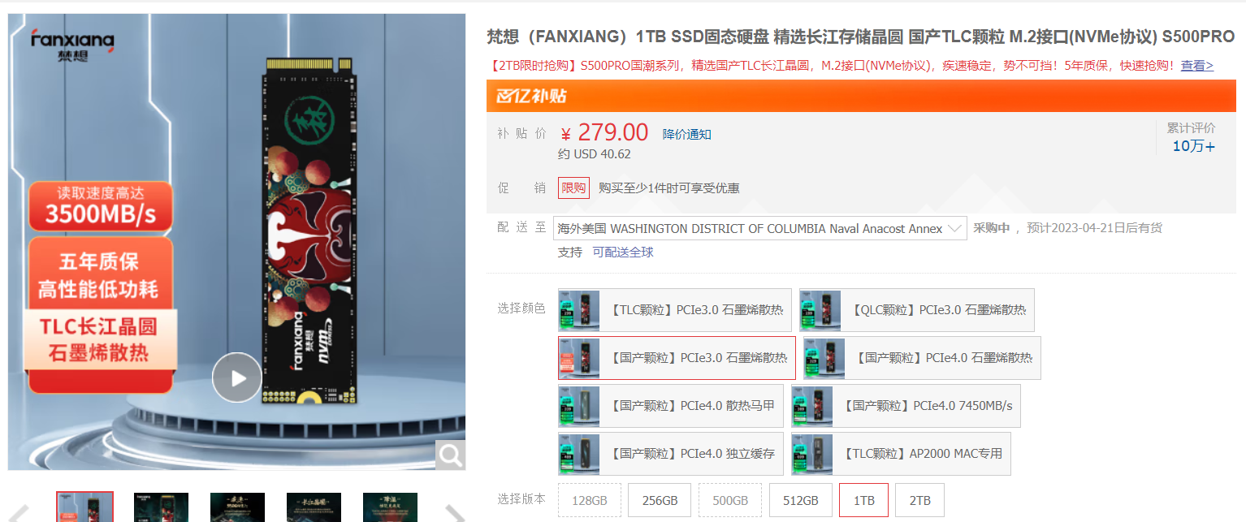Select the 256GB capacity version
1246x522 pixels.
click(x=660, y=500)
